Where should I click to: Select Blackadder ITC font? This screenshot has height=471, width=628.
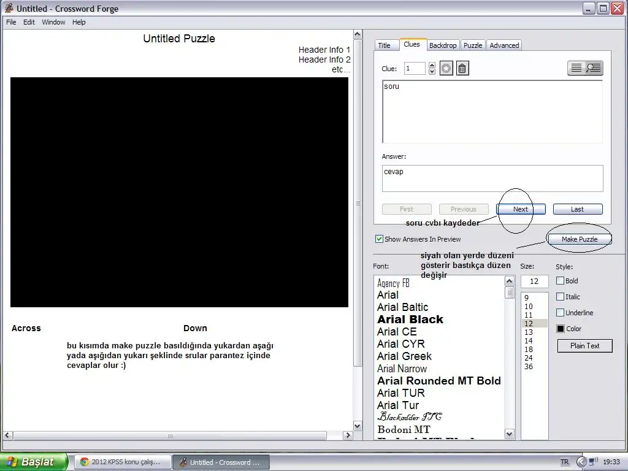pos(410,417)
